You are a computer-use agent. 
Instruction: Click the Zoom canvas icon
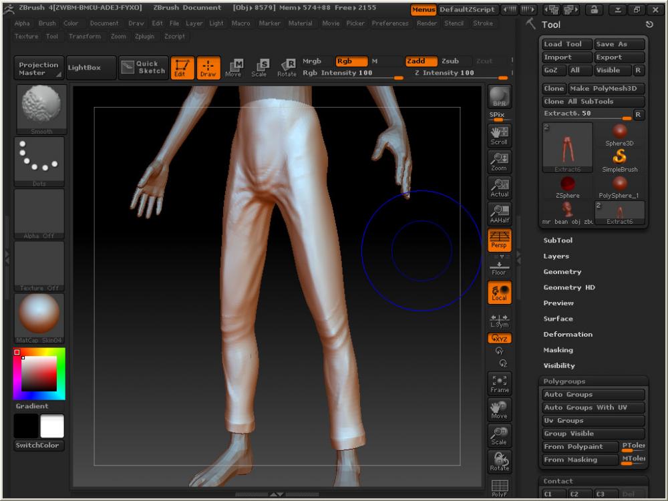[x=499, y=161]
